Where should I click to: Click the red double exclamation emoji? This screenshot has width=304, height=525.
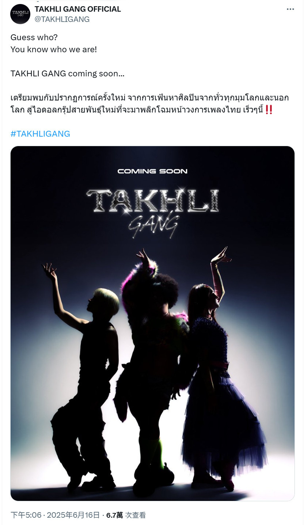point(269,110)
